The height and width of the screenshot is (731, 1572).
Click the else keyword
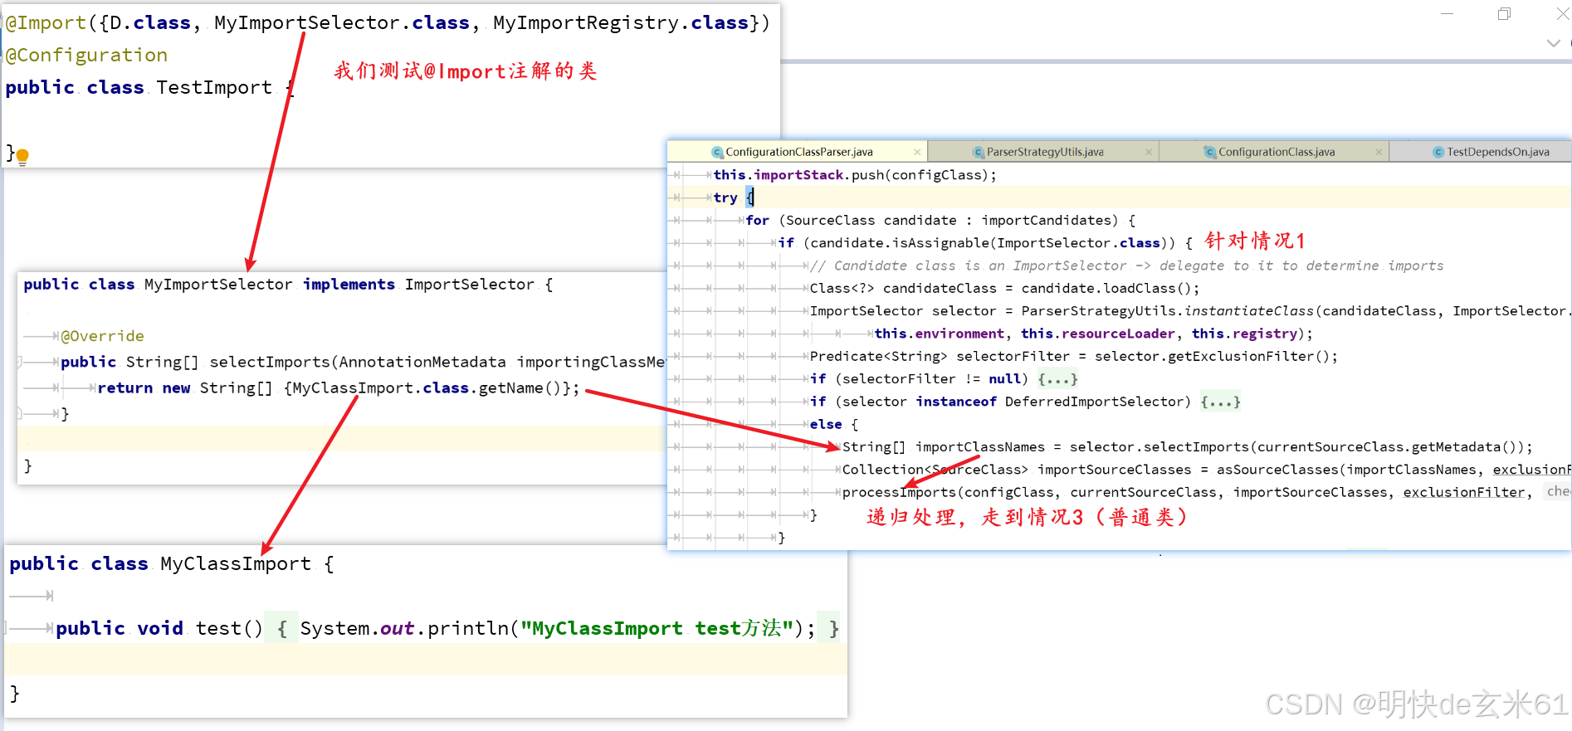826,424
